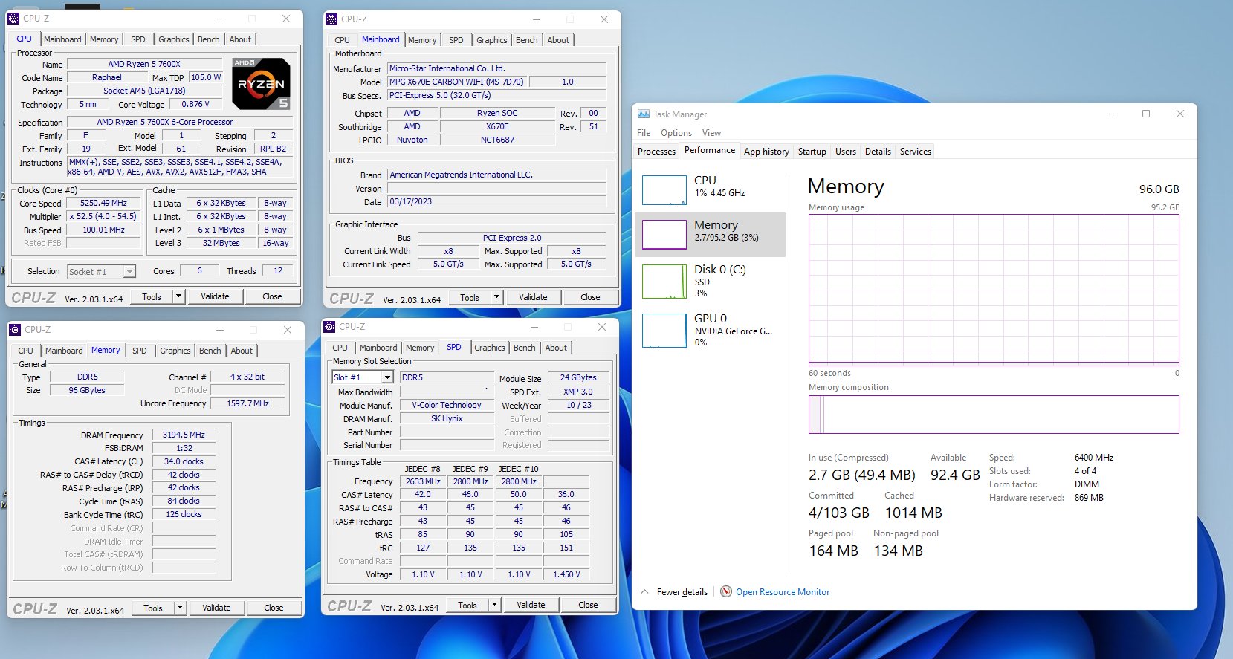The image size is (1233, 659).
Task: Click the Task Manager title bar icon
Action: (644, 114)
